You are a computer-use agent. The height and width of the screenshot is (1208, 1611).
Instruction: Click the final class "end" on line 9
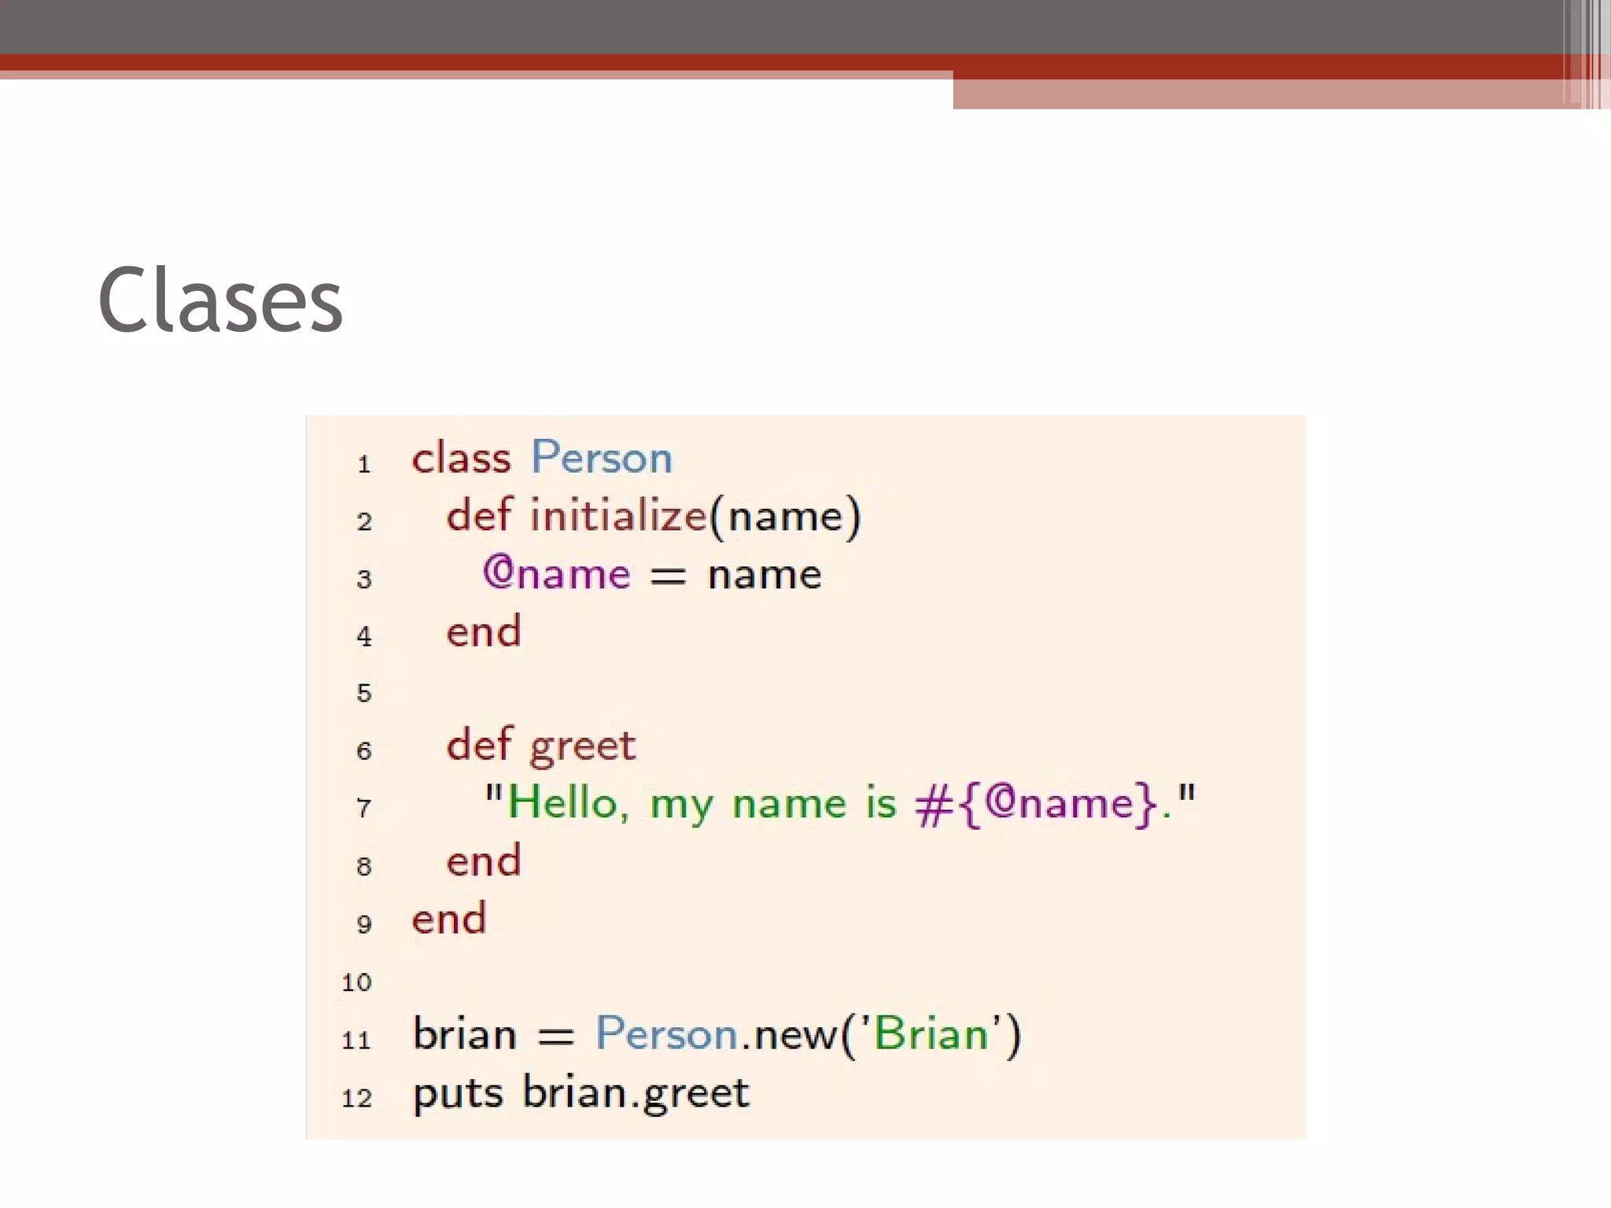[448, 919]
